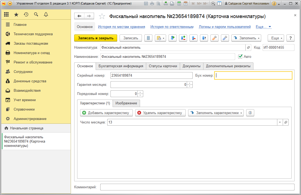
Task: Open the sections menu grid icon
Action: click(6, 15)
